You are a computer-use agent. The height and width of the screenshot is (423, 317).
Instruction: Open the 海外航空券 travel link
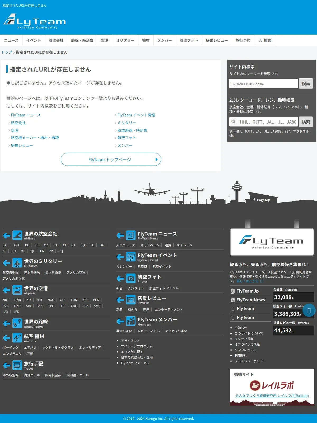coord(11,375)
